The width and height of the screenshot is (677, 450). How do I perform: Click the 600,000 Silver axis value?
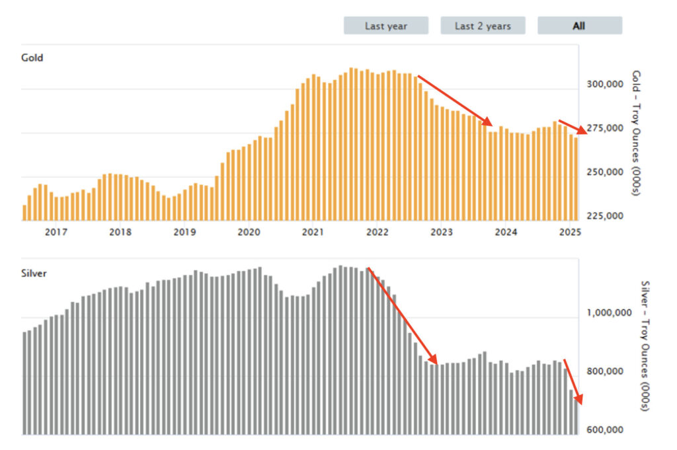pyautogui.click(x=605, y=430)
